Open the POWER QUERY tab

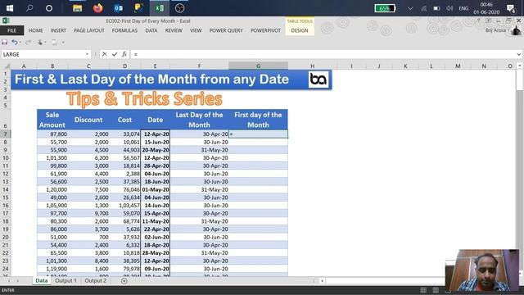click(x=226, y=30)
